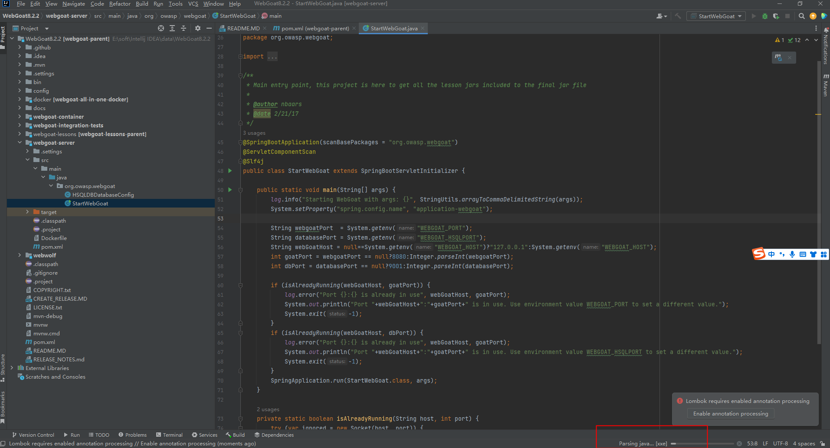The height and width of the screenshot is (448, 830).
Task: Click the 4 spaces indent setting
Action: [x=804, y=443]
